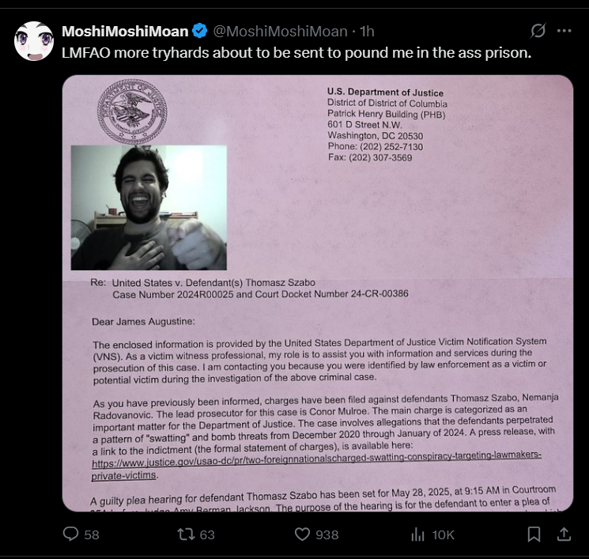The image size is (589, 559).
Task: Click the speech bubble reply icon
Action: tap(70, 534)
